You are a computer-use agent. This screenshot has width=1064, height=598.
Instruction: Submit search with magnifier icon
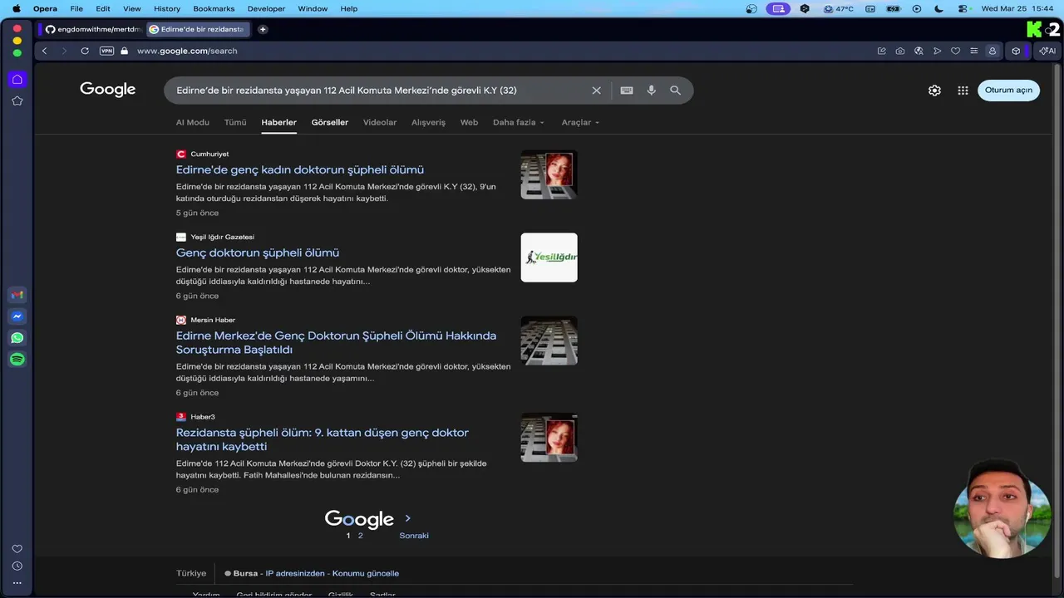[675, 91]
